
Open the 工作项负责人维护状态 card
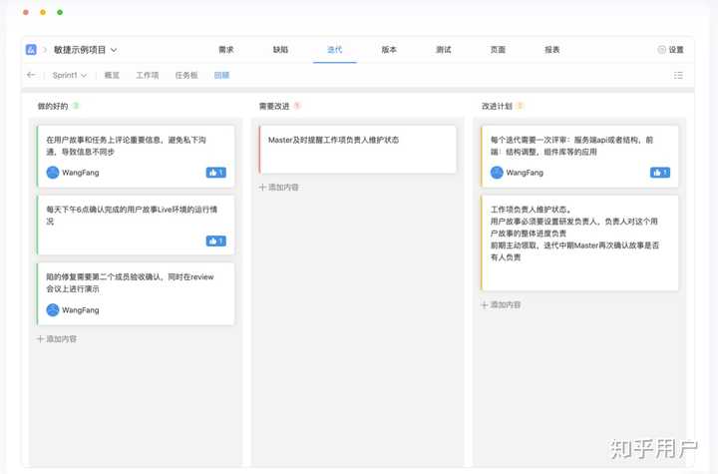click(x=579, y=242)
